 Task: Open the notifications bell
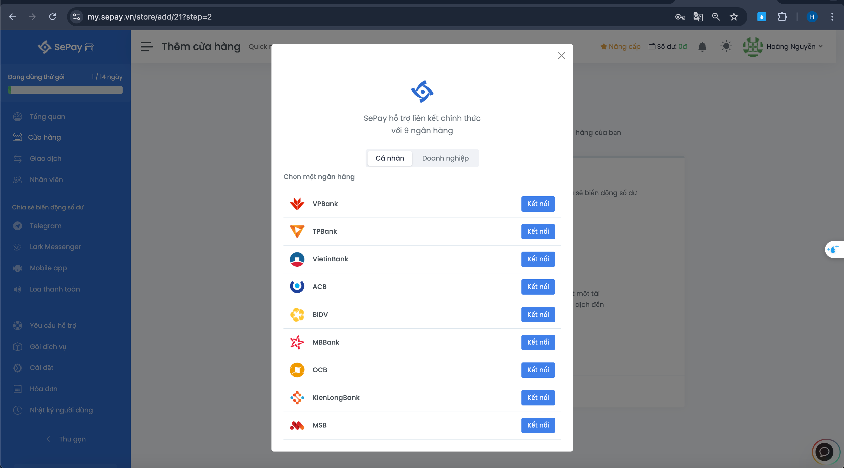point(702,47)
